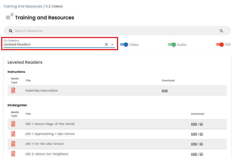The height and width of the screenshot is (158, 232).
Task: Open the PD Category combo box
Action: [x=59, y=44]
